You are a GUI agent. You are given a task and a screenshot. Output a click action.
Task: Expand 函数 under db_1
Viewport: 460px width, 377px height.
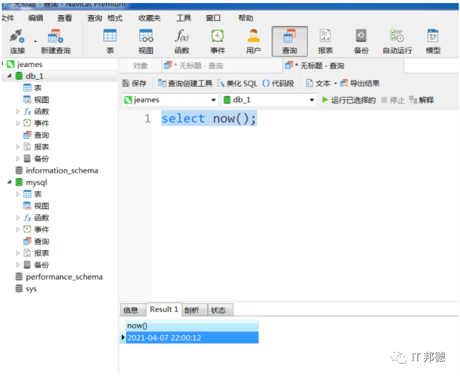pos(18,111)
